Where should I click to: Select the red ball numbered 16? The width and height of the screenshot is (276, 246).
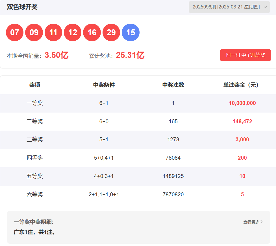point(92,32)
